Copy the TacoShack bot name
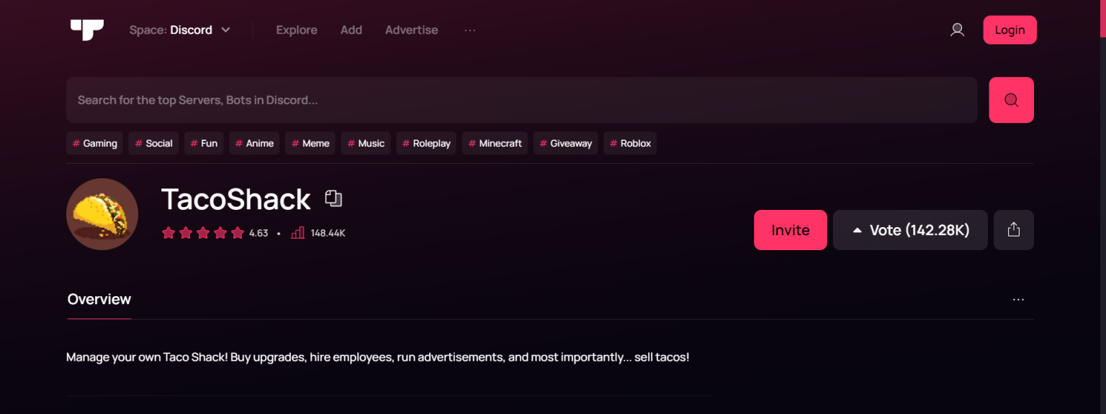The image size is (1106, 414). click(x=333, y=198)
